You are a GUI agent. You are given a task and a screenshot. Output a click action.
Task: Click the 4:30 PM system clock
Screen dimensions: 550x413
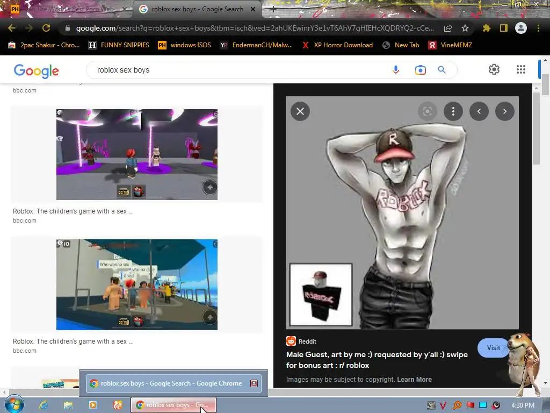pos(523,405)
